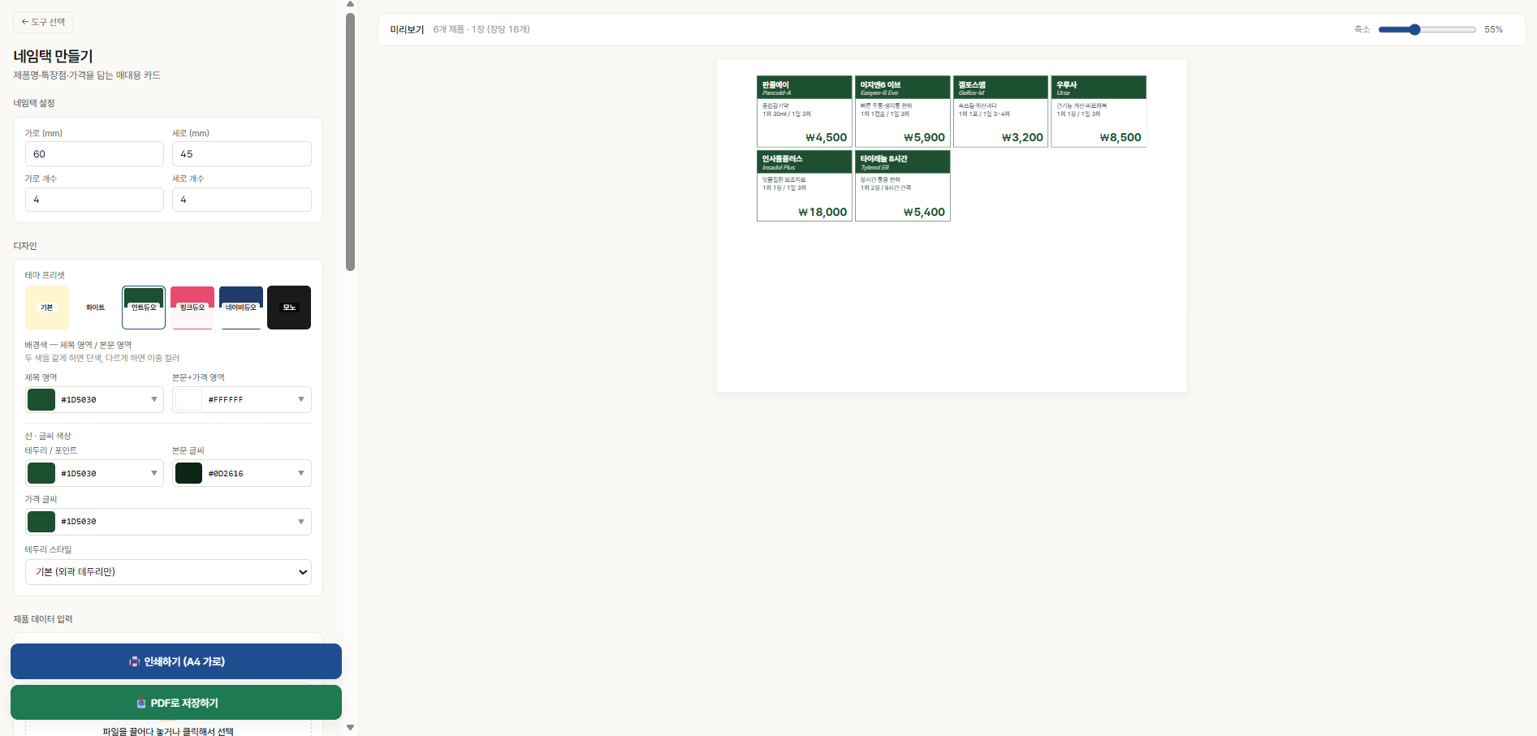Apply the 핑크듀오 theme preset
The width and height of the screenshot is (1537, 736).
tap(192, 308)
